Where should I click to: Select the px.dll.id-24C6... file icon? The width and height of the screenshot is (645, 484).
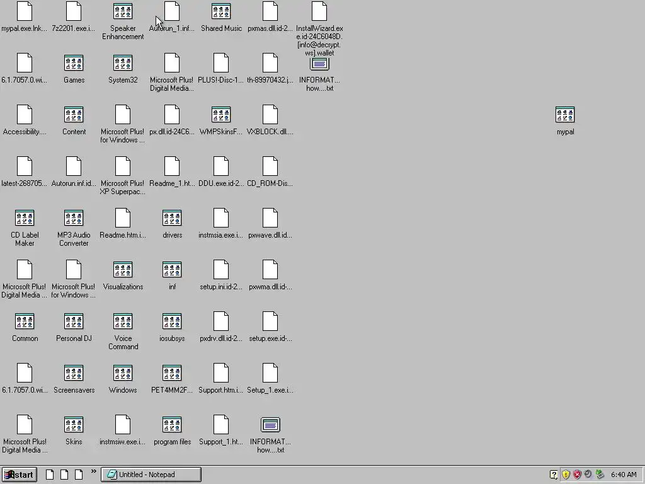point(172,115)
